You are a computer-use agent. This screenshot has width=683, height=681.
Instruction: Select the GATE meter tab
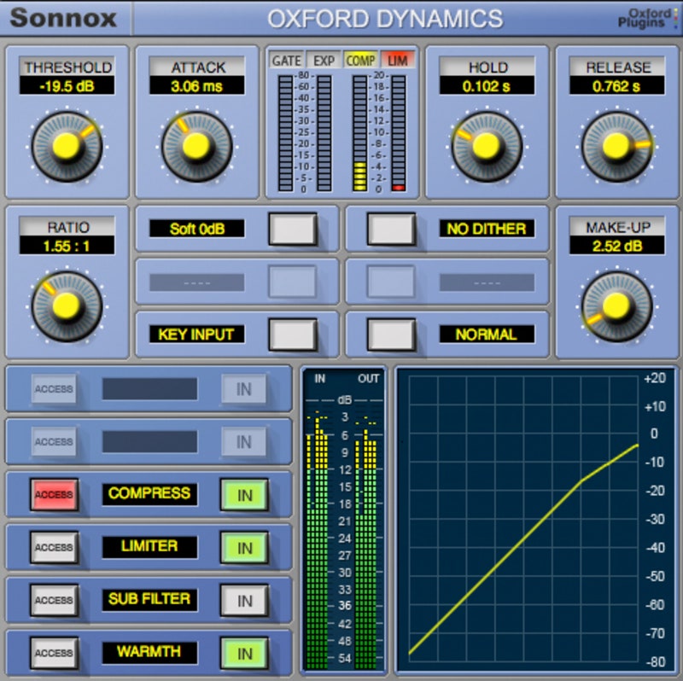coord(286,61)
